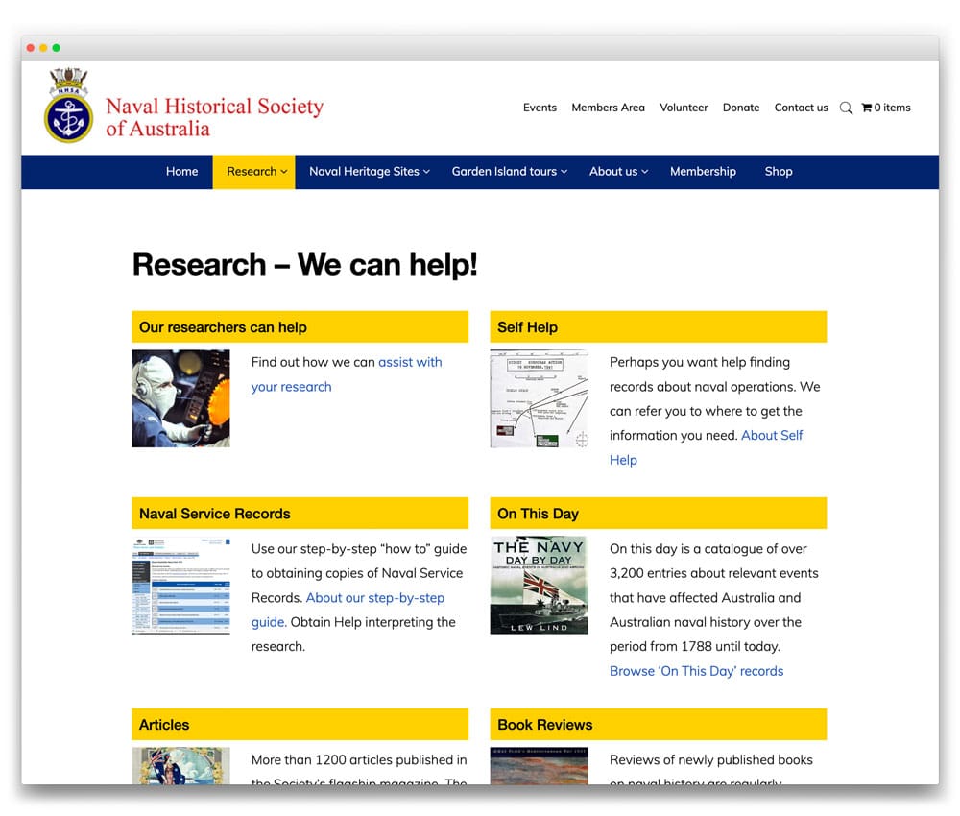
Task: Click the red macOS close window dot
Action: tap(31, 48)
